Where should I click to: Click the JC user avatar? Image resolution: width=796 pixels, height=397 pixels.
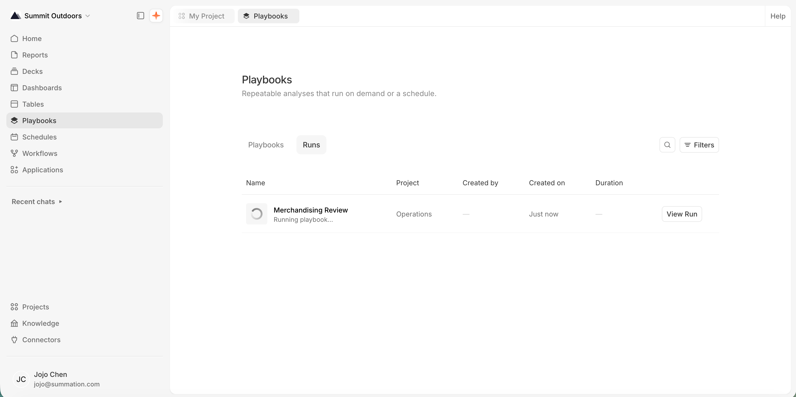coord(21,379)
